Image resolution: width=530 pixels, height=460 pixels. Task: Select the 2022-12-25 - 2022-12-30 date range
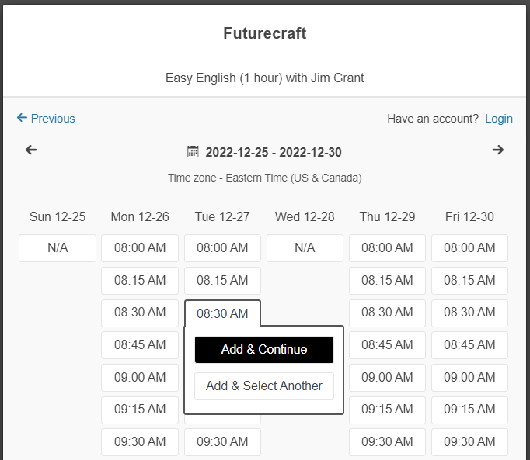pyautogui.click(x=273, y=152)
